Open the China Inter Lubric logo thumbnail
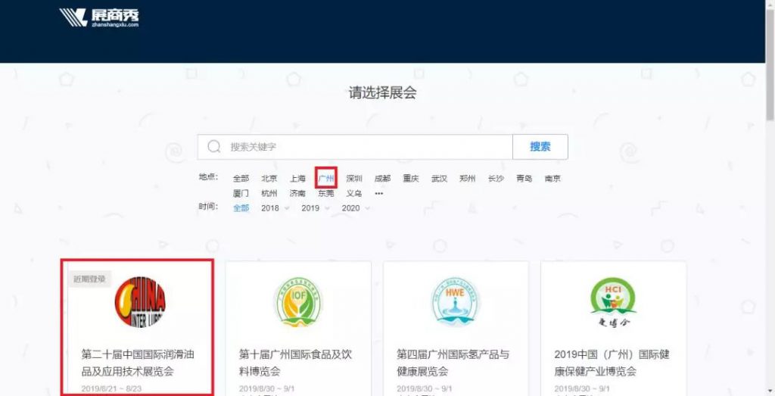Viewport: 775px width, 396px height. pyautogui.click(x=140, y=301)
